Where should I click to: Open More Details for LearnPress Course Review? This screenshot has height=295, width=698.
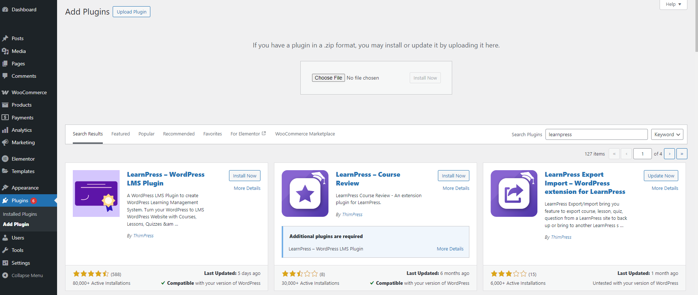tap(456, 188)
